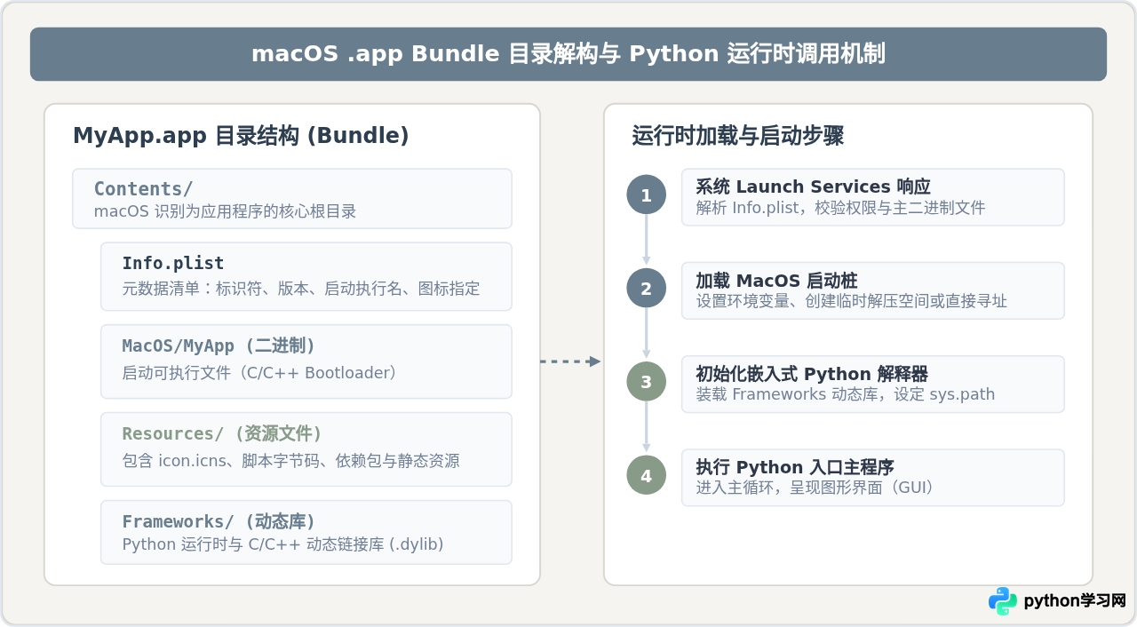Click the '解析 Info.plist，校验权限与主二进制文件' text
Image resolution: width=1137 pixels, height=627 pixels.
840,208
